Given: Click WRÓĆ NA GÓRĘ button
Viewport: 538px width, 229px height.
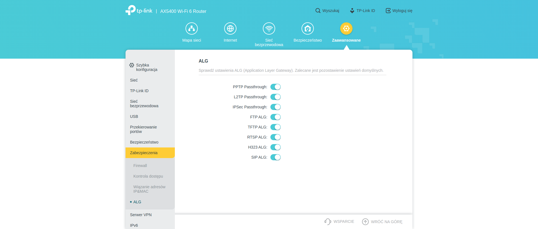Looking at the screenshot, I should pos(382,222).
